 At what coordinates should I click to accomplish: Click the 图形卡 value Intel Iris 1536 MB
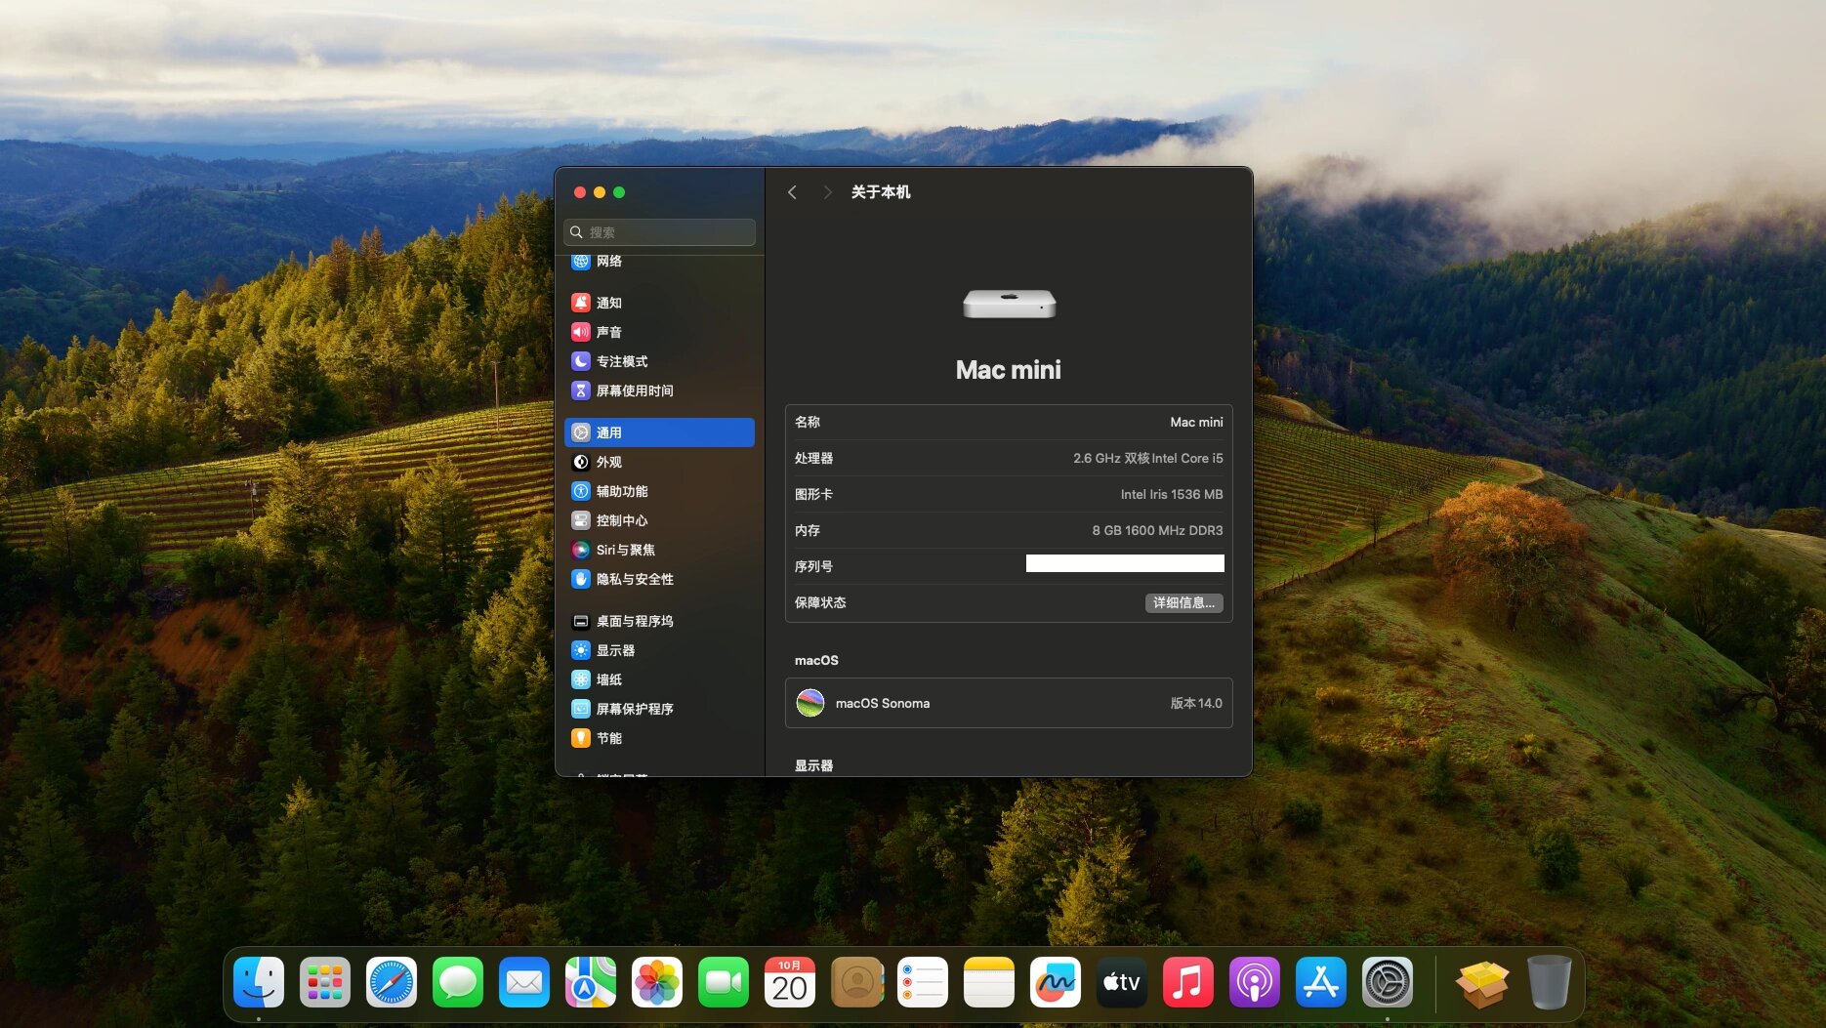tap(1171, 494)
